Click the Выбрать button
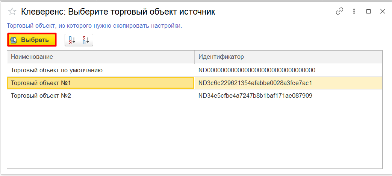 click(32, 40)
